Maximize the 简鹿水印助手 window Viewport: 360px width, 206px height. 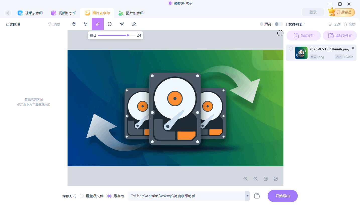(340, 4)
